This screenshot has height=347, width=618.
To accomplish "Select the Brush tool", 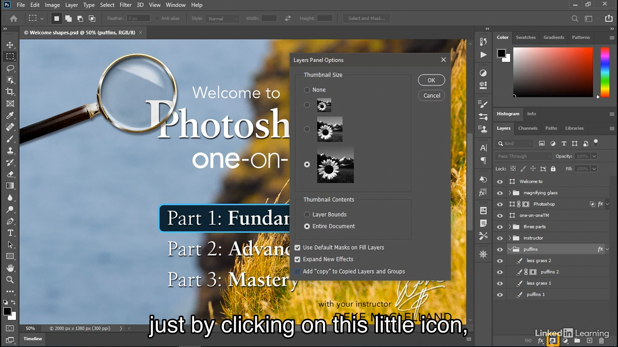I will [10, 139].
